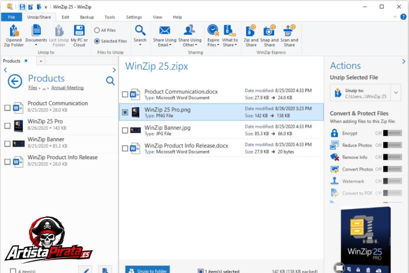Select the Selected Files radio button
The height and width of the screenshot is (273, 409).
pyautogui.click(x=97, y=41)
